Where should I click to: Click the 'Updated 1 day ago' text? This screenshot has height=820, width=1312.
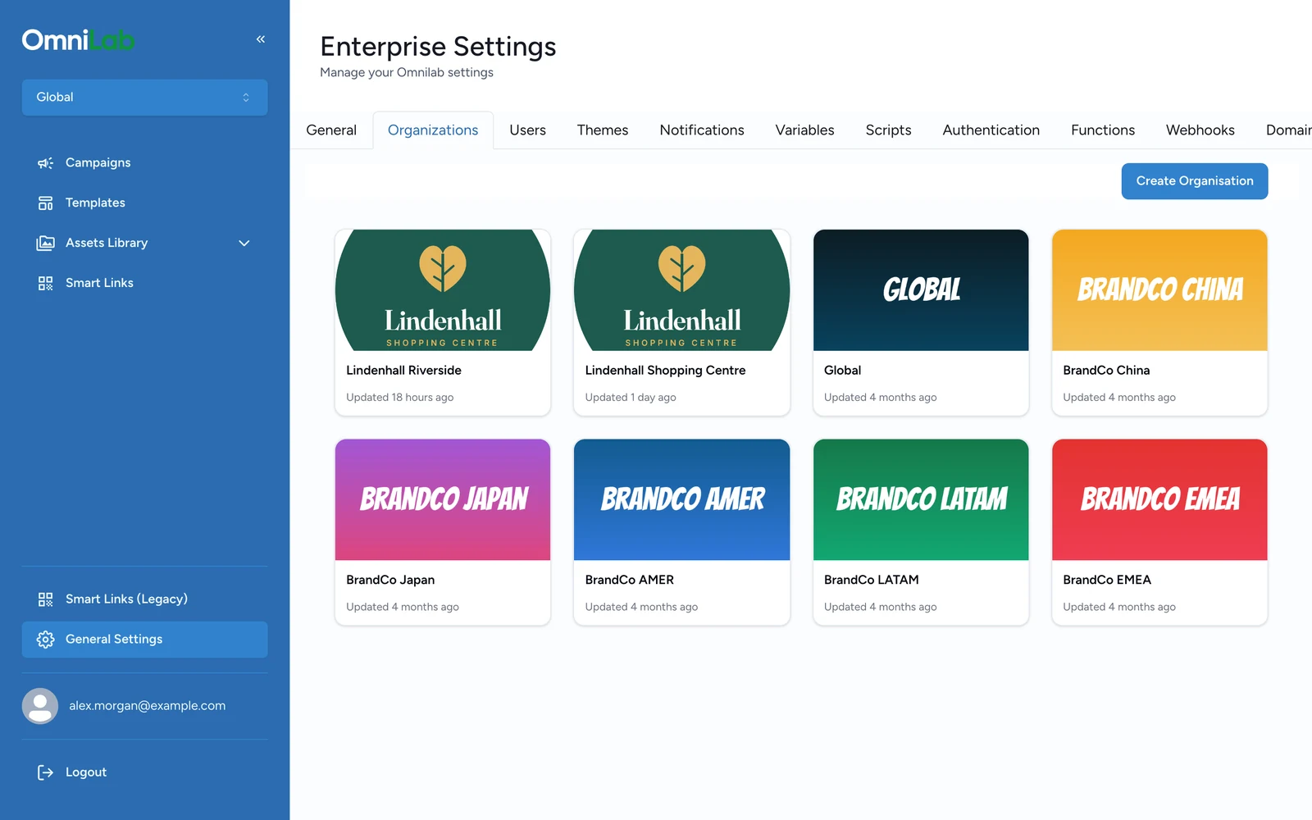[x=631, y=398]
